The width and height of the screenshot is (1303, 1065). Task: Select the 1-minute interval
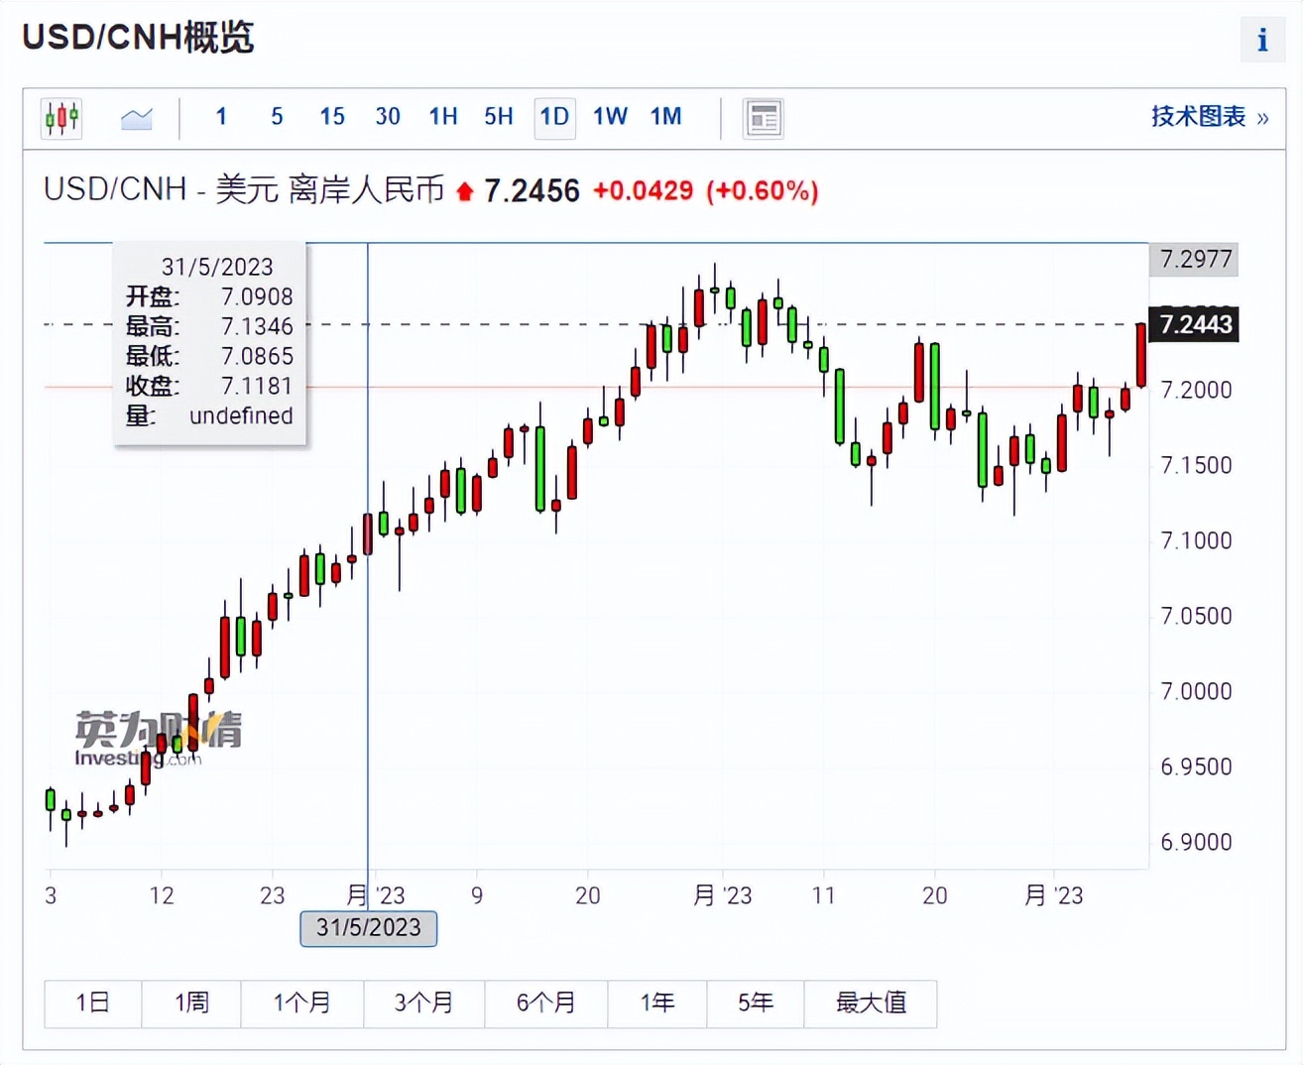coord(221,117)
